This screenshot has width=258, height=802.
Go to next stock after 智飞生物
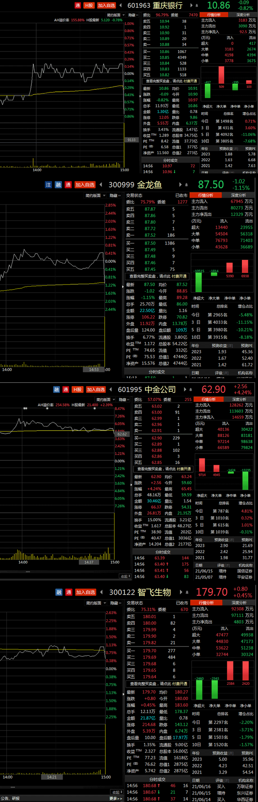181,592
